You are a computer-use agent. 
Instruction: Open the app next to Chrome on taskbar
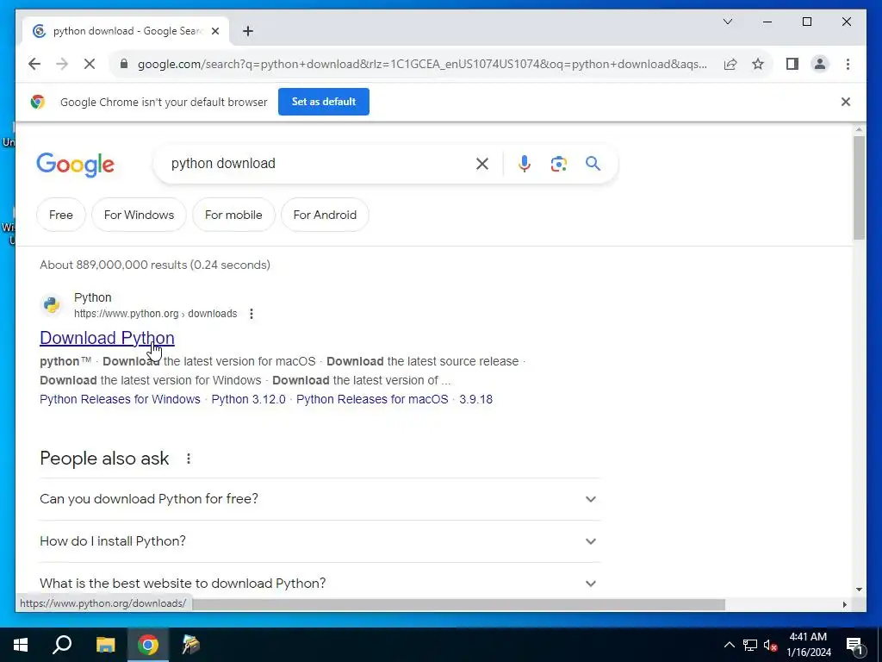190,645
